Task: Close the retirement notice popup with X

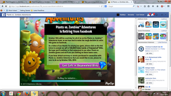Action: click(x=106, y=24)
